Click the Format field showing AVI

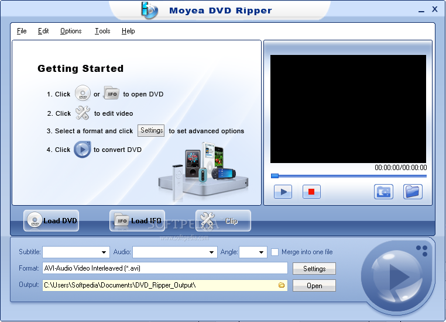165,268
